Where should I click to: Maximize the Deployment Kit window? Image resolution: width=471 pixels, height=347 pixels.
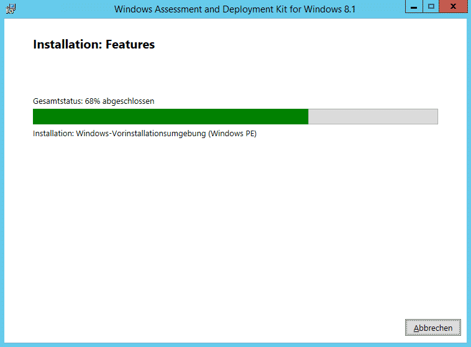431,6
